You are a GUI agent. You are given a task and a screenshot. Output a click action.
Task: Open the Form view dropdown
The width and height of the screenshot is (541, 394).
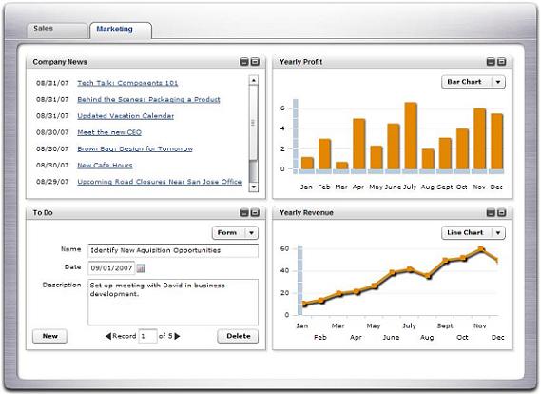point(251,233)
